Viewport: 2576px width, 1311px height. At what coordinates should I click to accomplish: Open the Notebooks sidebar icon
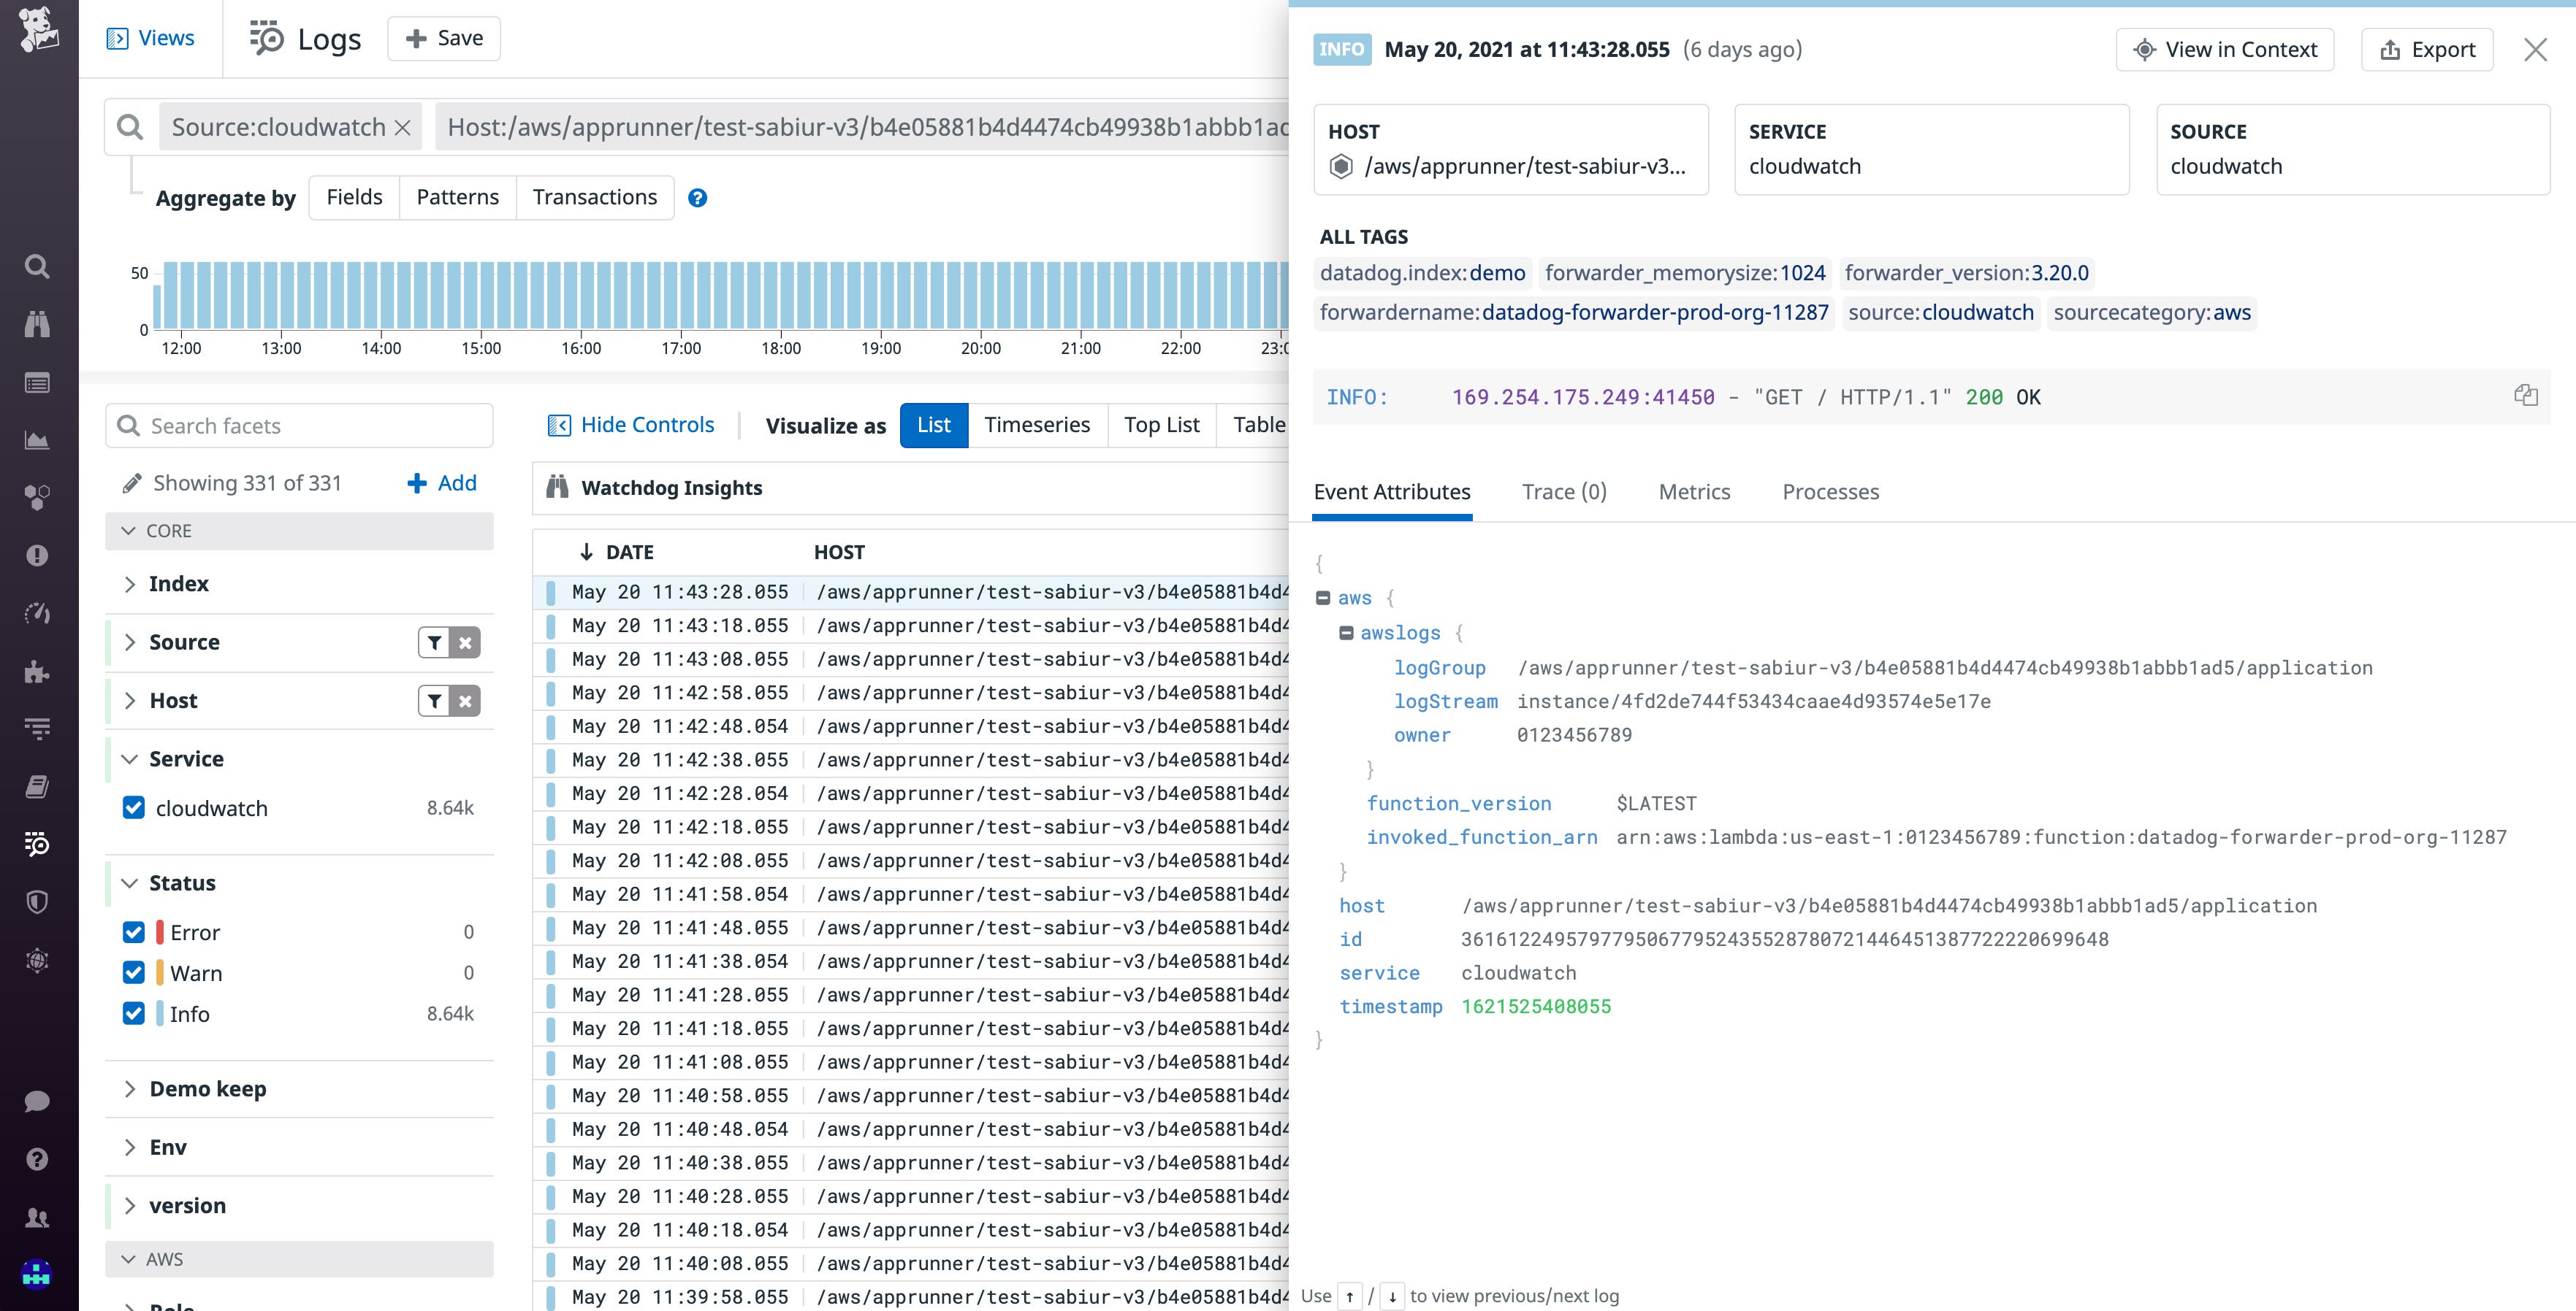pyautogui.click(x=37, y=785)
